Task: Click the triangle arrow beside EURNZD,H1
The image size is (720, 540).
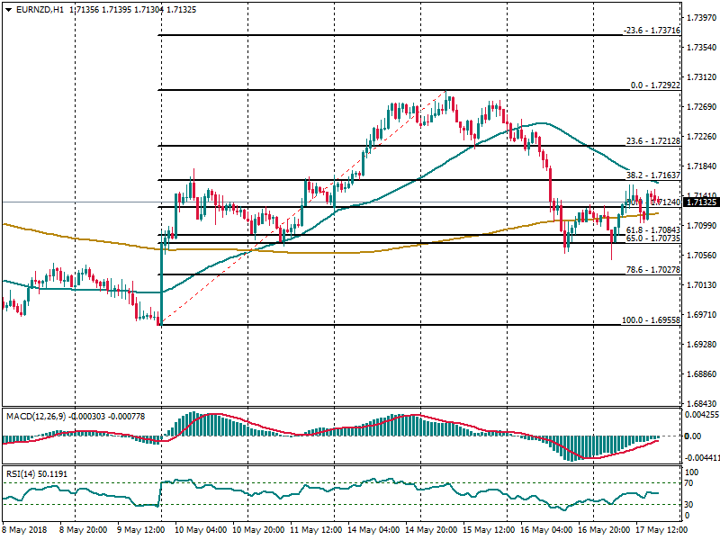Action: coord(7,9)
